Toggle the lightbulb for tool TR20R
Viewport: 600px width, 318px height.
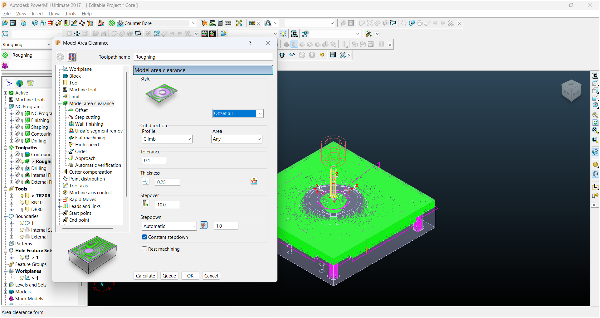point(22,196)
